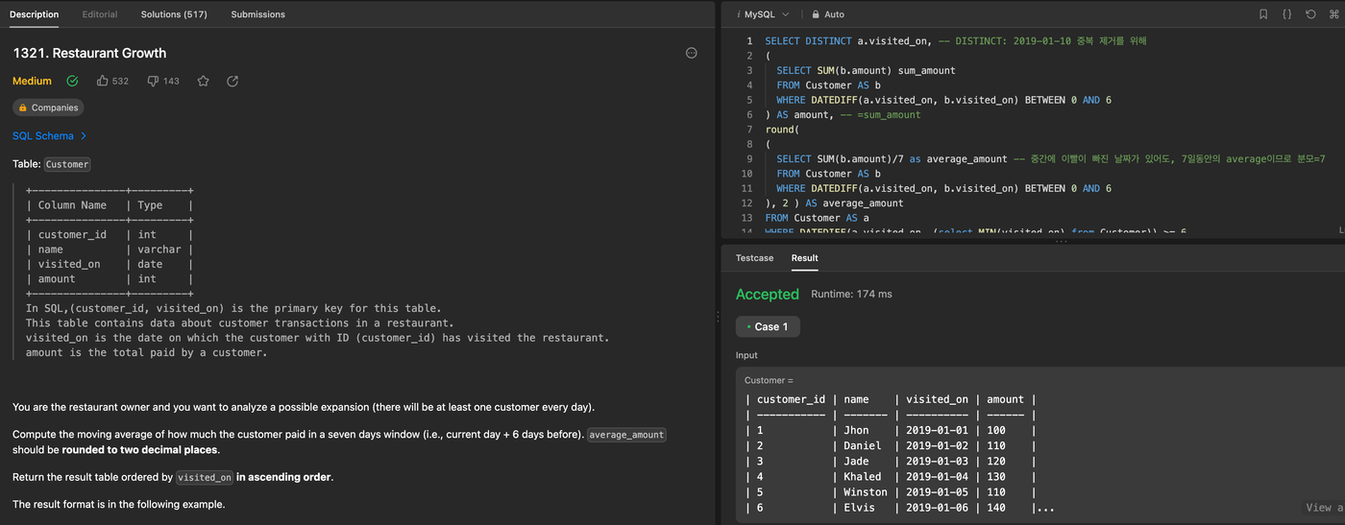Click the share arrow icon
The width and height of the screenshot is (1345, 525).
tap(232, 82)
